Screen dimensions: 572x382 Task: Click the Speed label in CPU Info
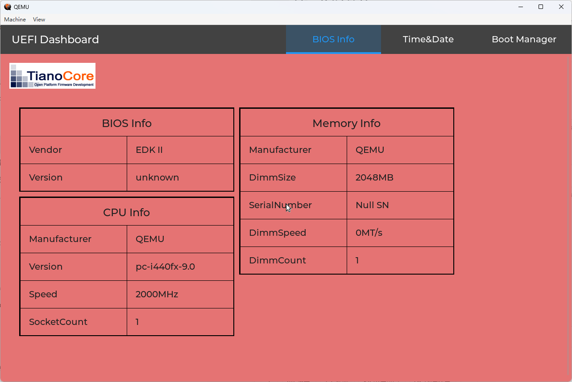click(43, 294)
